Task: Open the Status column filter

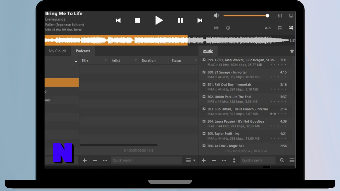Action: point(196,61)
